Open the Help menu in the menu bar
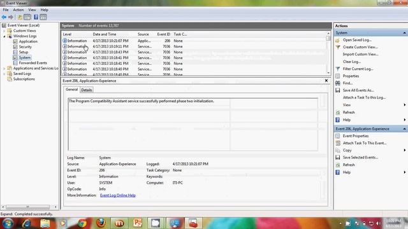Screen dimensions: 408x229 44,10
